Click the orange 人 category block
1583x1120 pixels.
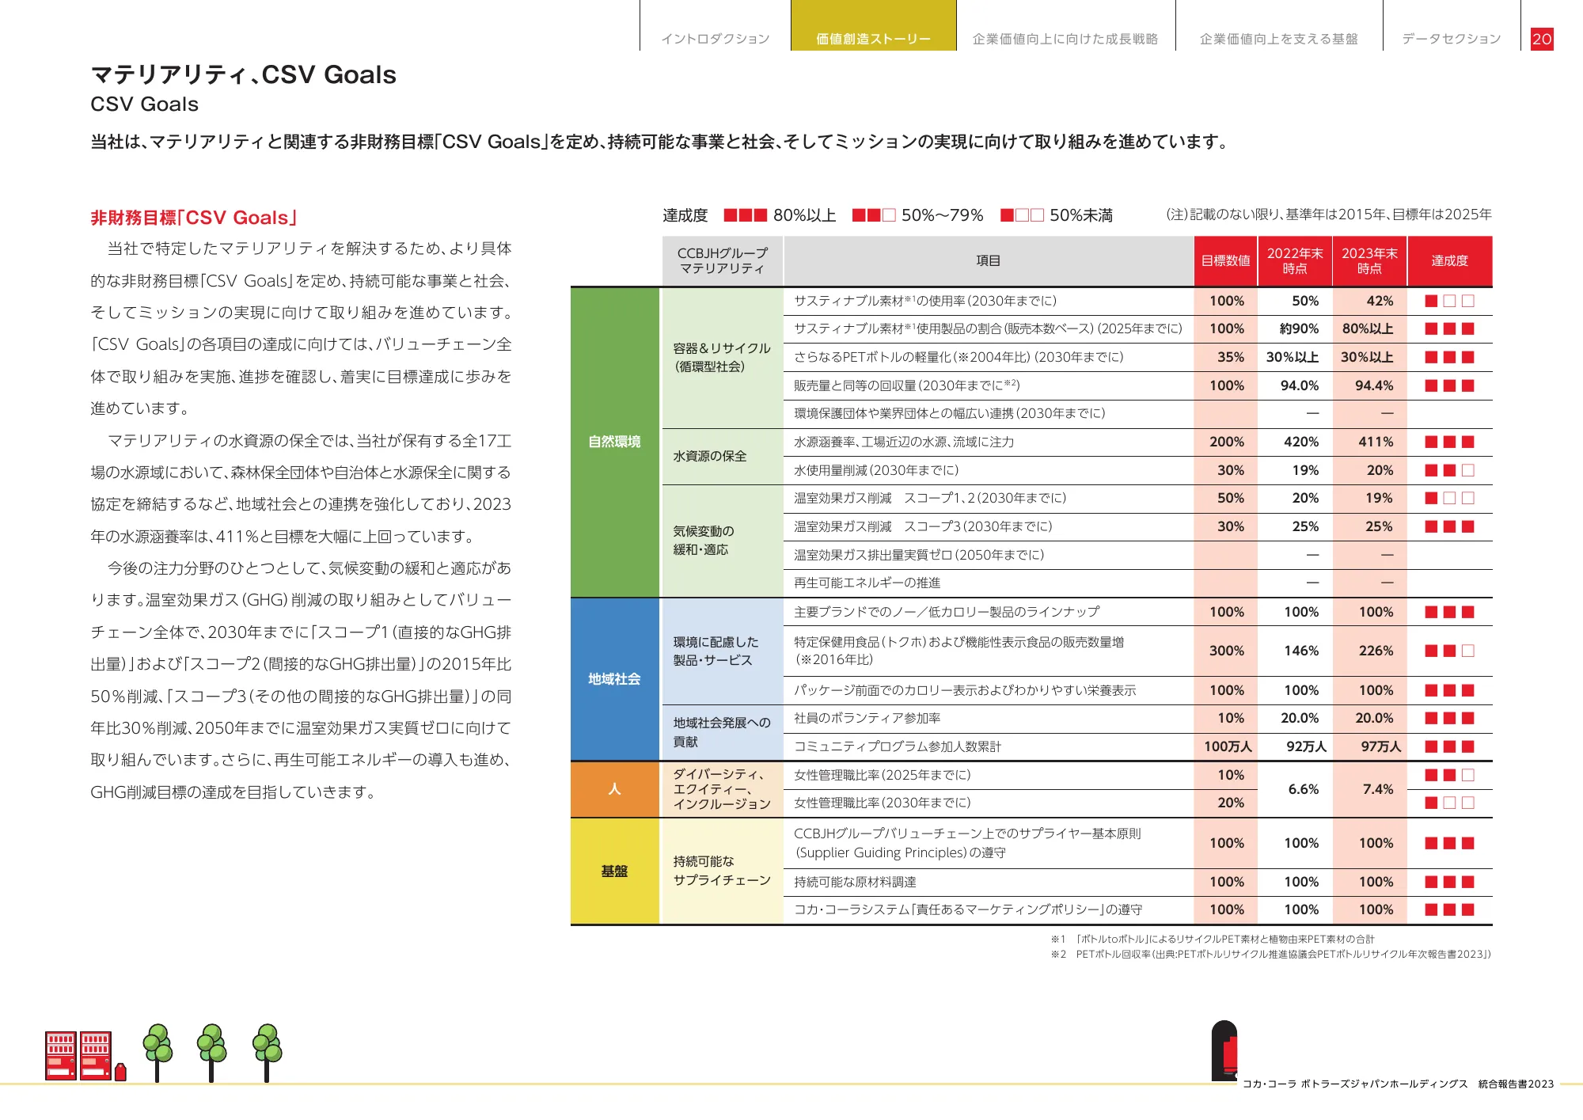[x=614, y=789]
